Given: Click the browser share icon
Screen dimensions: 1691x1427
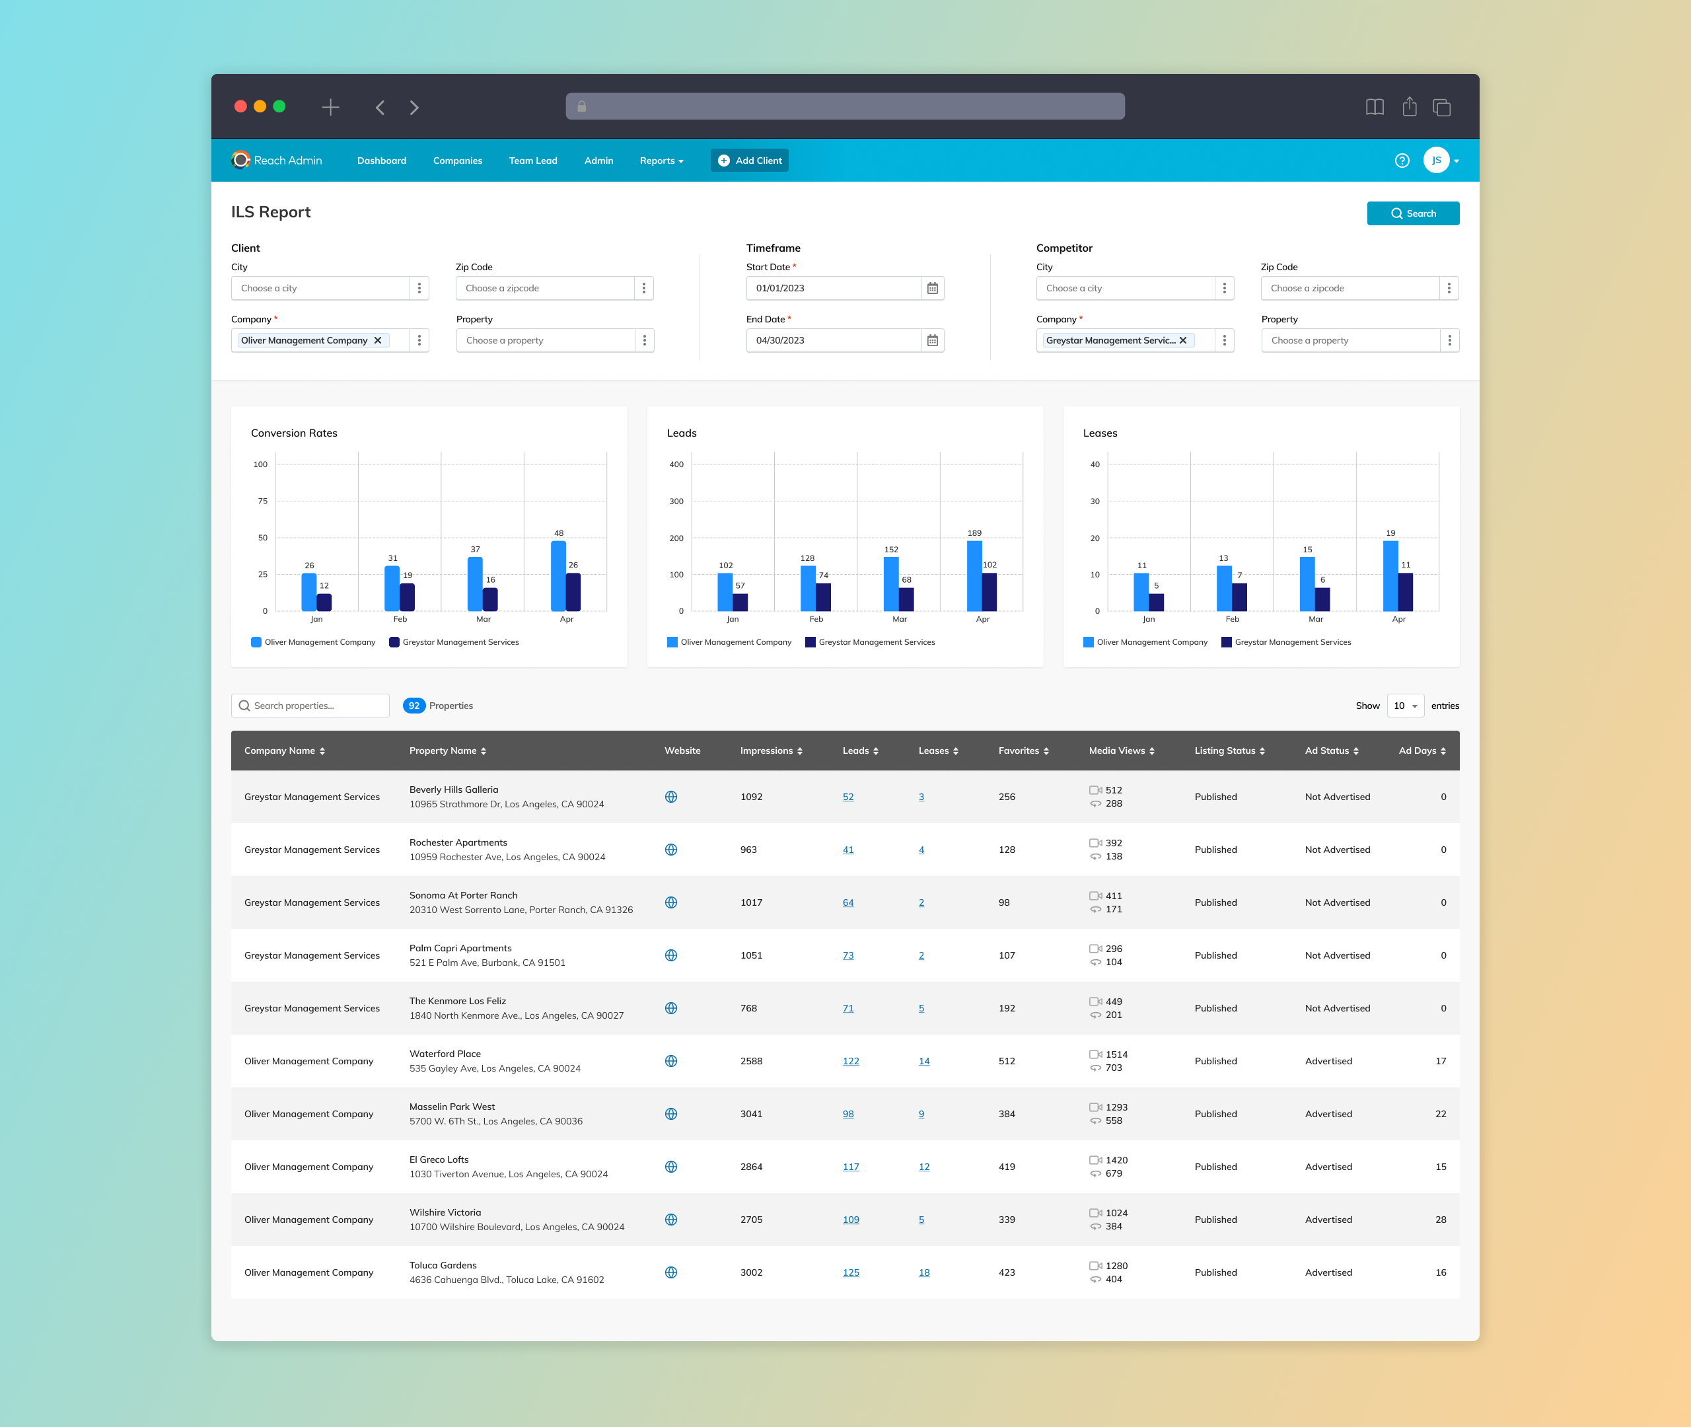Looking at the screenshot, I should (1409, 106).
